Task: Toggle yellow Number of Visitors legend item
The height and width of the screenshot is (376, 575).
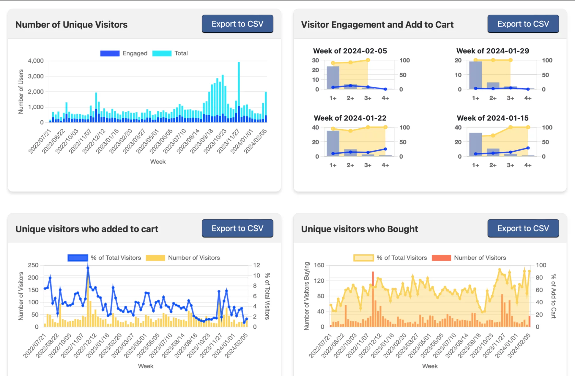Action: tap(183, 258)
